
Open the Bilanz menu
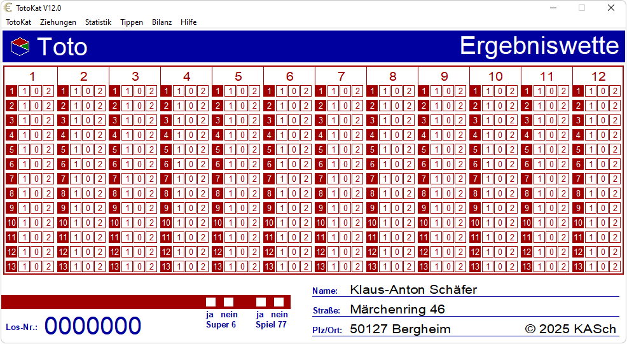tap(162, 22)
